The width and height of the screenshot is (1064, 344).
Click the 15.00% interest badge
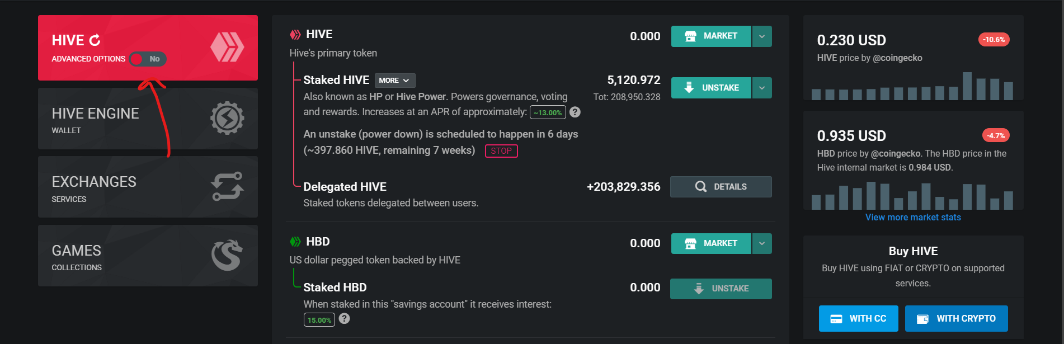[319, 320]
